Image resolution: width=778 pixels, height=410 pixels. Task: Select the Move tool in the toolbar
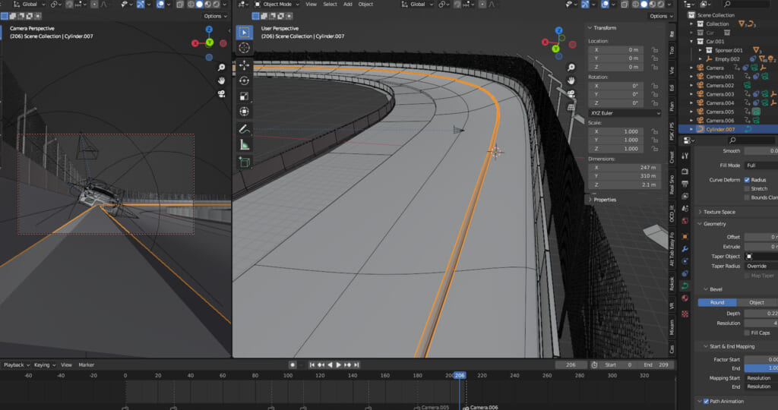tap(244, 64)
